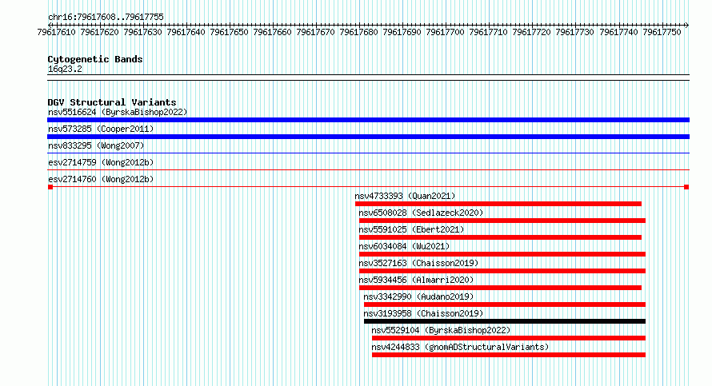Open nsv5529104 (ByrskaBishop2022) variant label
Screen dimensions: 712x386
pos(441,330)
